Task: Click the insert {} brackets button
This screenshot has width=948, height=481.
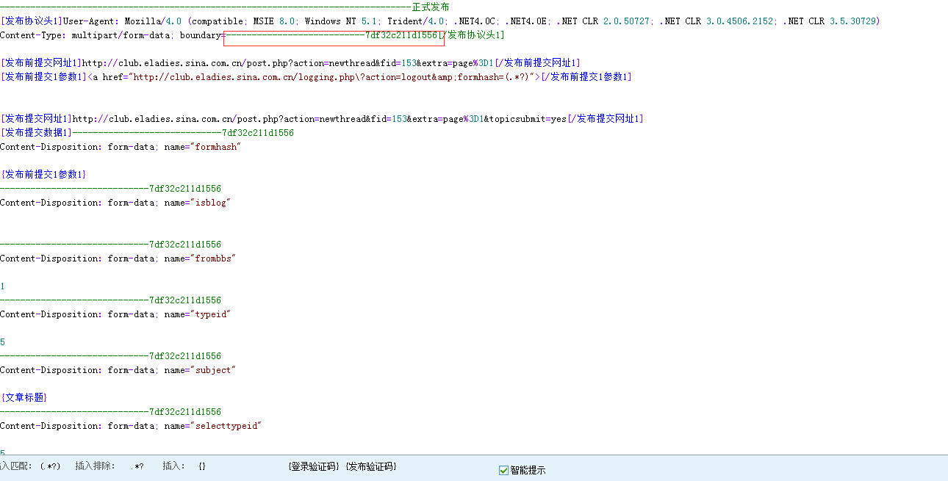Action: point(201,466)
